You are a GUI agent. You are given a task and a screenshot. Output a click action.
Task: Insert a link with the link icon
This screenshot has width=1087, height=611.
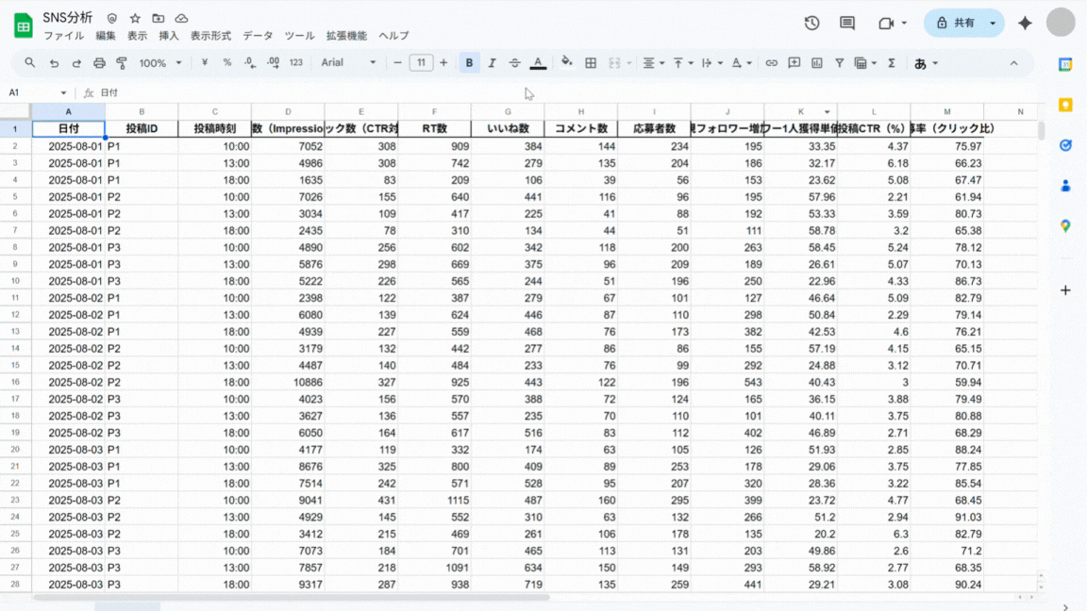(771, 63)
